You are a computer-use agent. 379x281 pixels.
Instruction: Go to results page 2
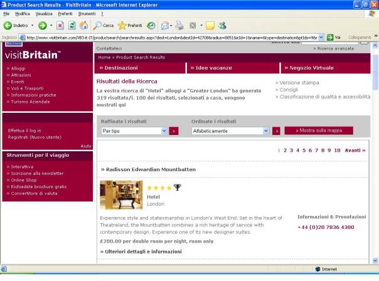click(286, 151)
